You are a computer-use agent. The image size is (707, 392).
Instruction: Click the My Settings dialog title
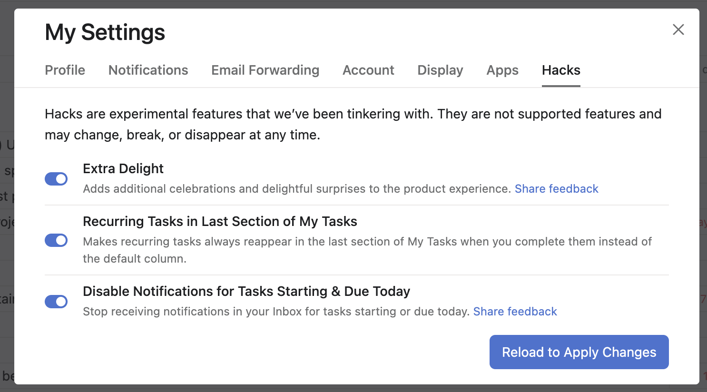105,32
